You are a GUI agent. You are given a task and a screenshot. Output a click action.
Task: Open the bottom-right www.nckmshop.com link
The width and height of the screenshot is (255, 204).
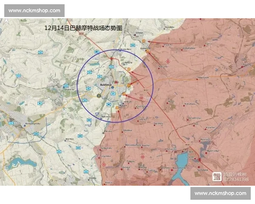coord(220,193)
